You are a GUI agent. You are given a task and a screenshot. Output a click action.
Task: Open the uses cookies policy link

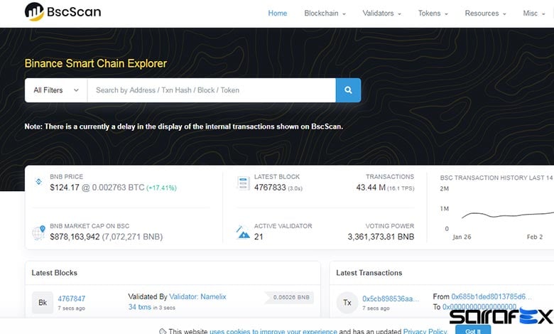click(x=273, y=331)
